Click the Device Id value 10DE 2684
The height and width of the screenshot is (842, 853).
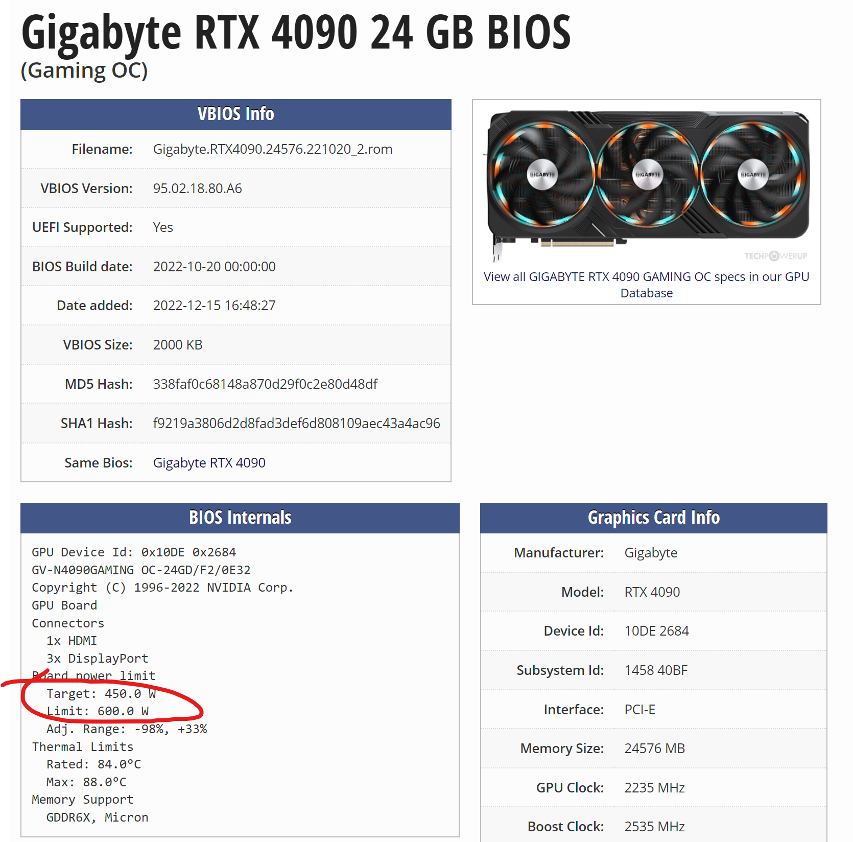pyautogui.click(x=656, y=631)
